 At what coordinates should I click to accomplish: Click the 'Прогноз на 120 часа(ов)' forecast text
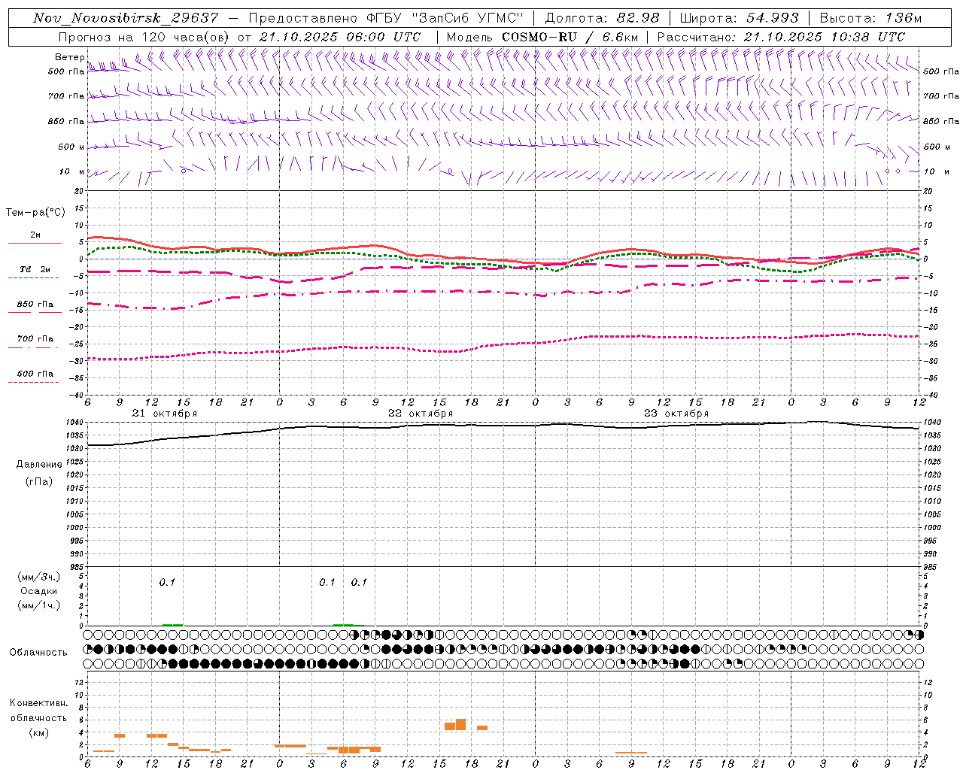(145, 37)
